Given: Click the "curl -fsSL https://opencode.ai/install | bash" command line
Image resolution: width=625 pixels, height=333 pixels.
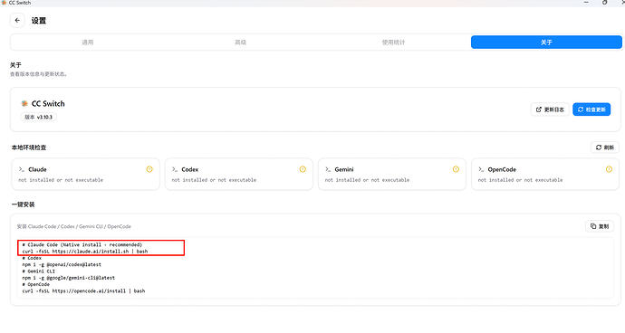Looking at the screenshot, I should click(x=83, y=291).
